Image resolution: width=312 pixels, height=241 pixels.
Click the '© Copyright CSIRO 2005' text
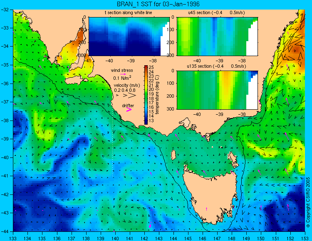[308, 202]
